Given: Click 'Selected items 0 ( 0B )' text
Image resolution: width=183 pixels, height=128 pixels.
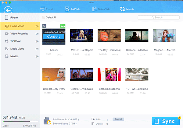Looking at the screenshot, I should 65,123.
